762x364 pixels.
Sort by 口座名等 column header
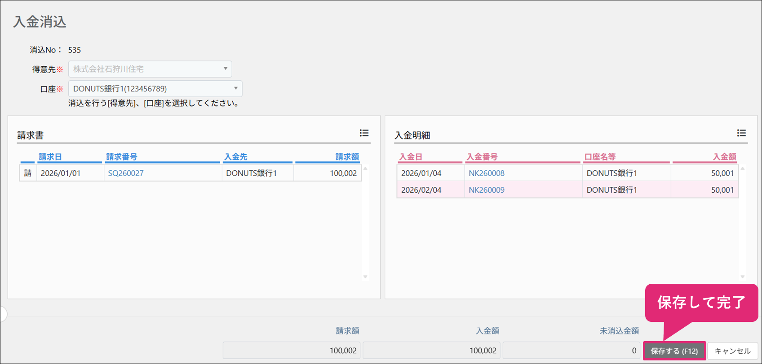tap(600, 157)
